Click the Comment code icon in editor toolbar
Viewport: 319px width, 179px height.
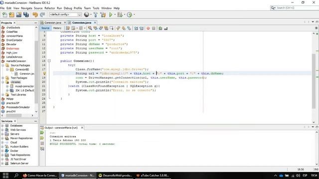click(160, 28)
